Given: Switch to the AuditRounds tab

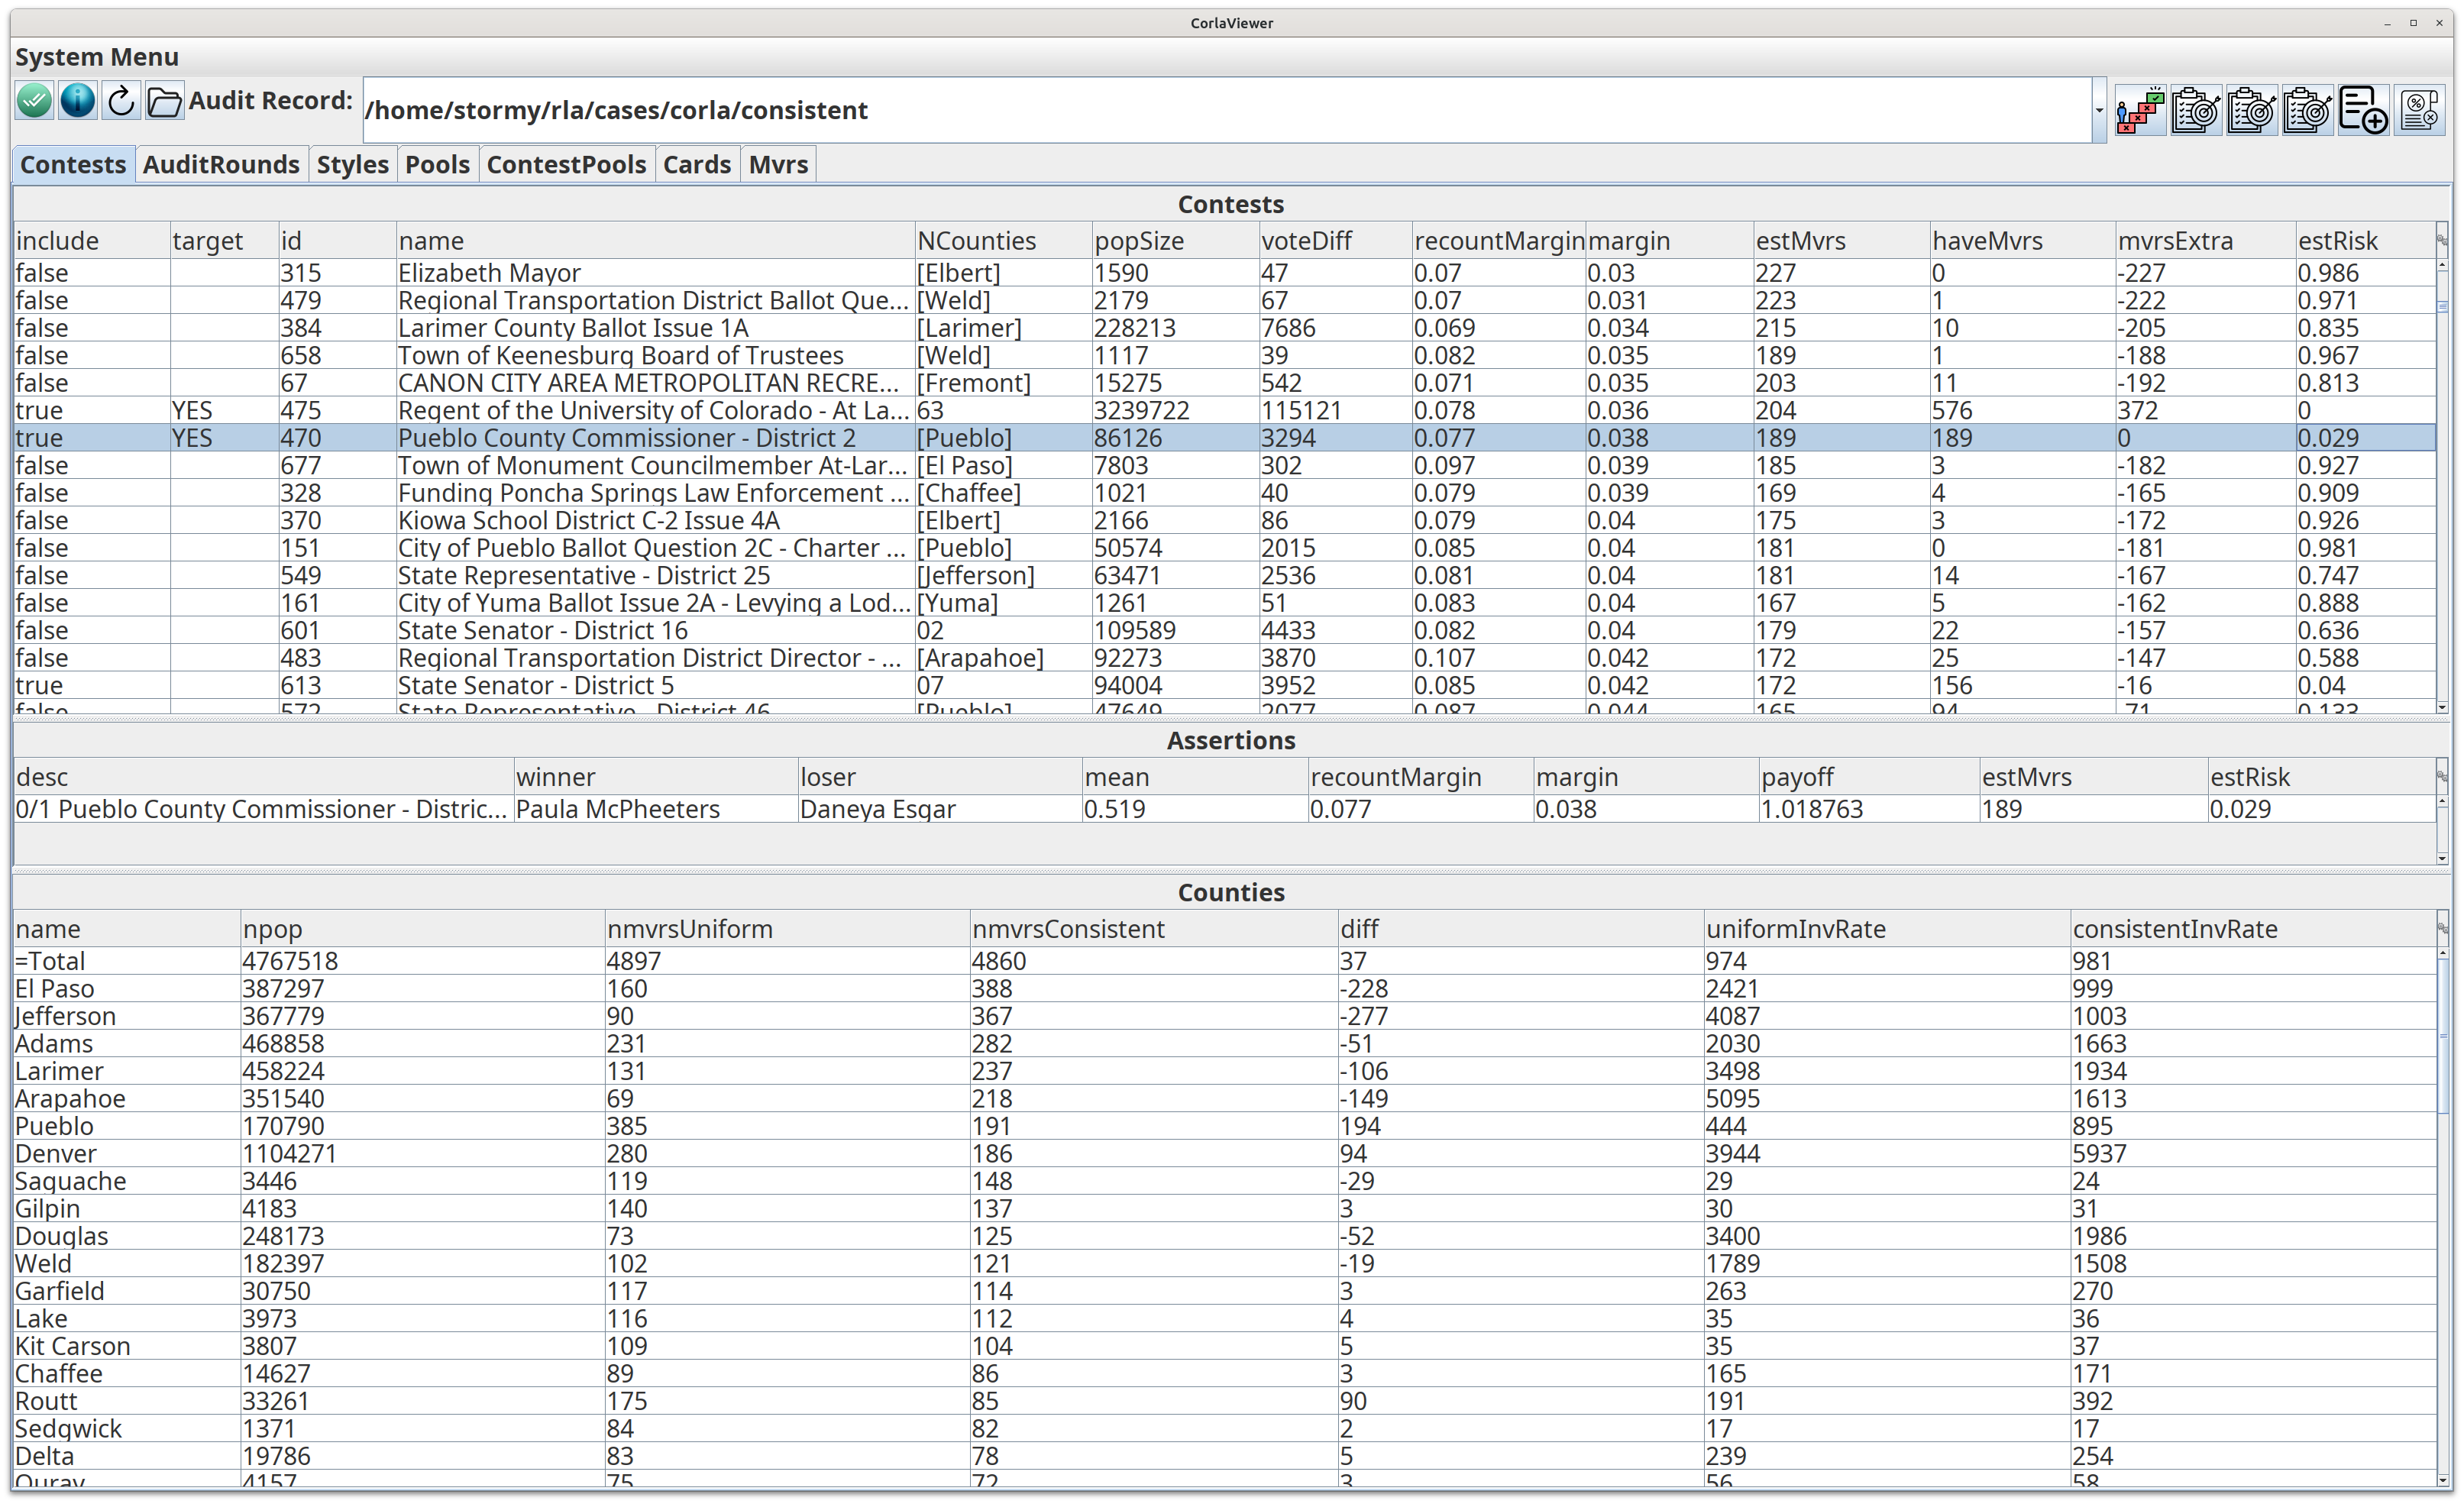Looking at the screenshot, I should [x=221, y=165].
